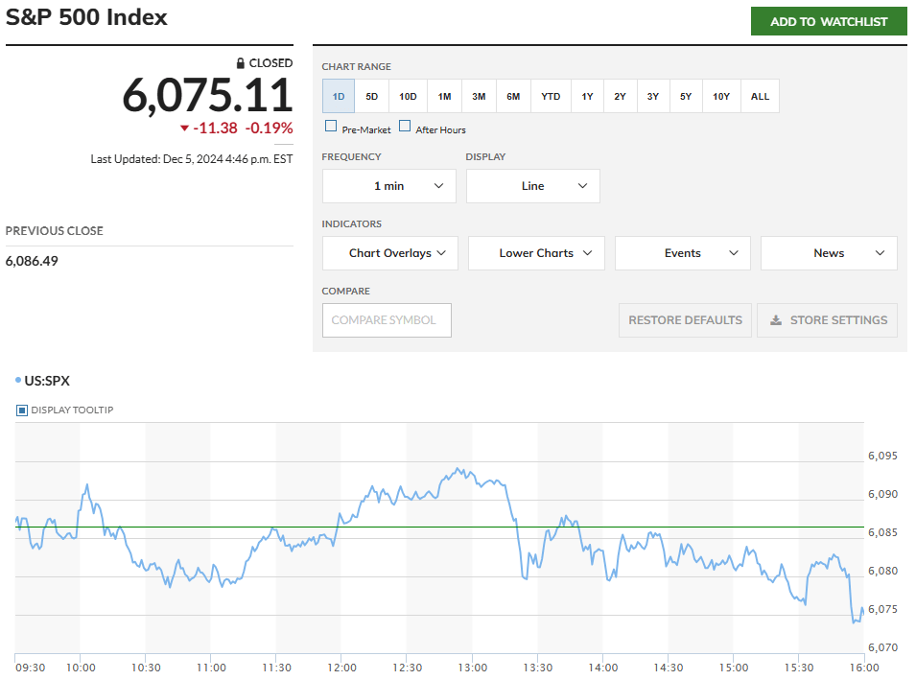Screen dimensions: 916x680
Task: Open the News indicator dropdown
Action: (829, 253)
